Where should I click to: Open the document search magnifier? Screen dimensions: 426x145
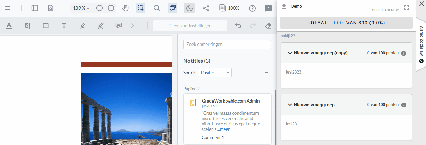pos(157,8)
